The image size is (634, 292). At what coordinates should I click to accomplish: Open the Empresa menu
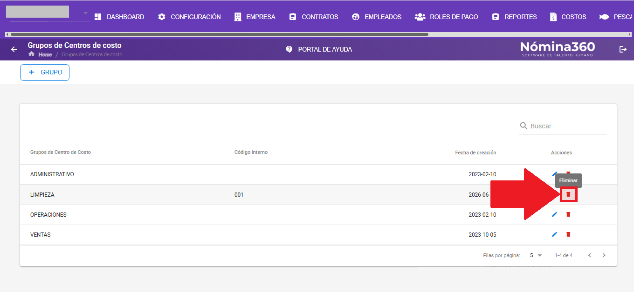(x=255, y=17)
